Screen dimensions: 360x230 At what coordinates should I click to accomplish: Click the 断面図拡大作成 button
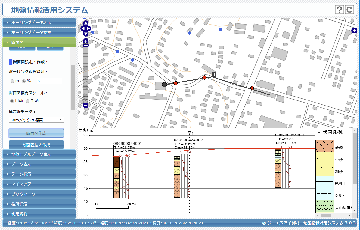pos(36,145)
